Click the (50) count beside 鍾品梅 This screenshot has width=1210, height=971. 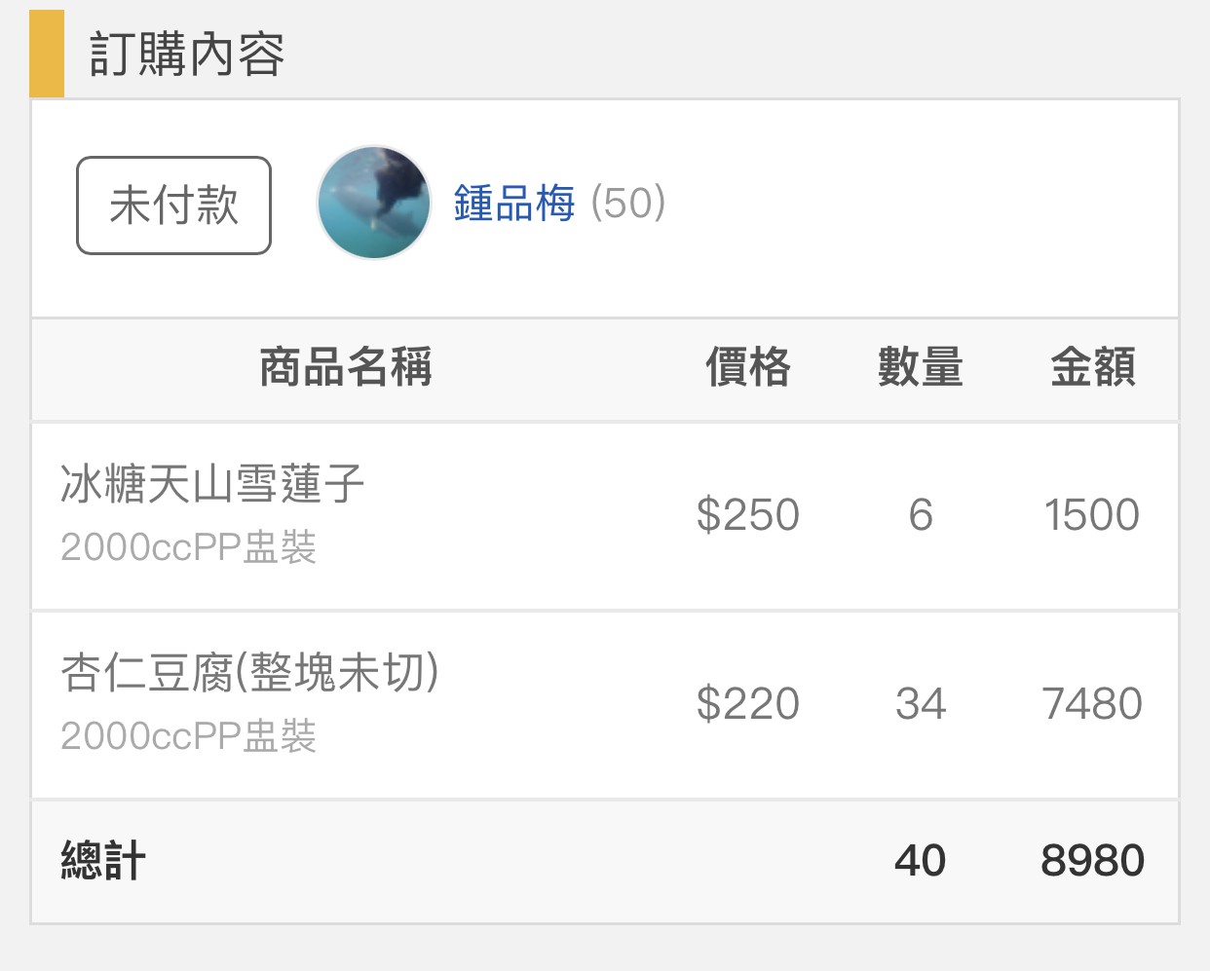(628, 204)
